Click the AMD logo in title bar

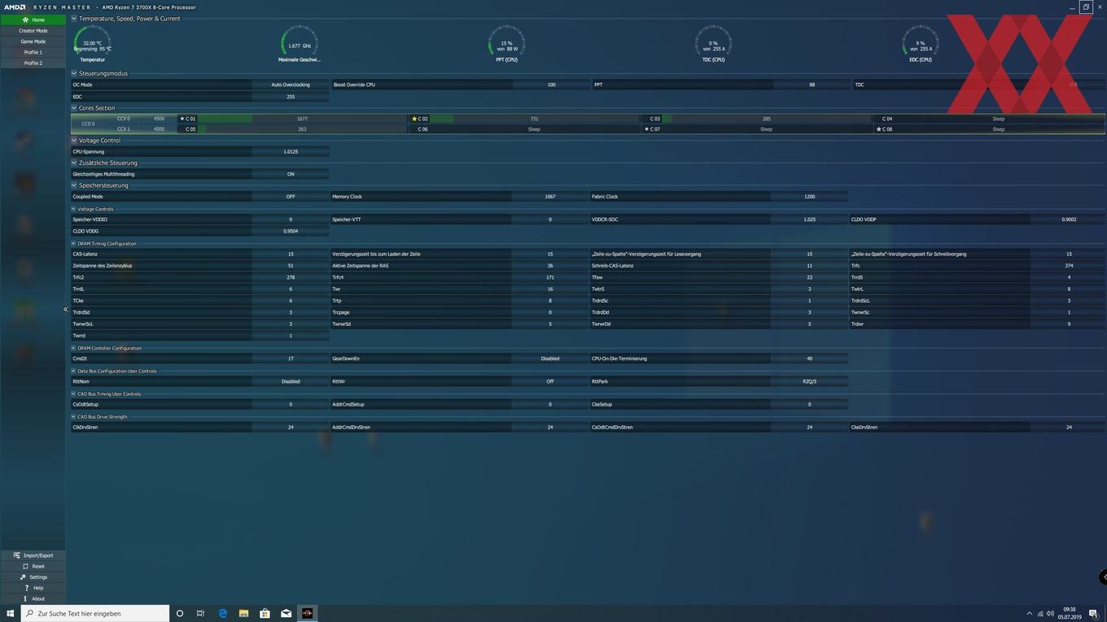tap(13, 7)
